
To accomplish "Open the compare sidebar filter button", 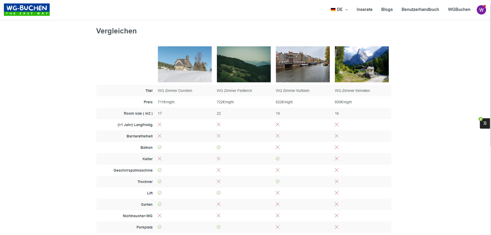I will point(485,123).
